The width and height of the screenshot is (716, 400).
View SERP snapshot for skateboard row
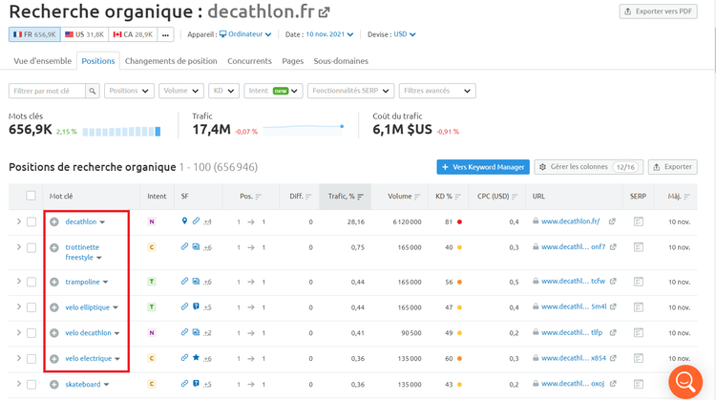pyautogui.click(x=639, y=385)
